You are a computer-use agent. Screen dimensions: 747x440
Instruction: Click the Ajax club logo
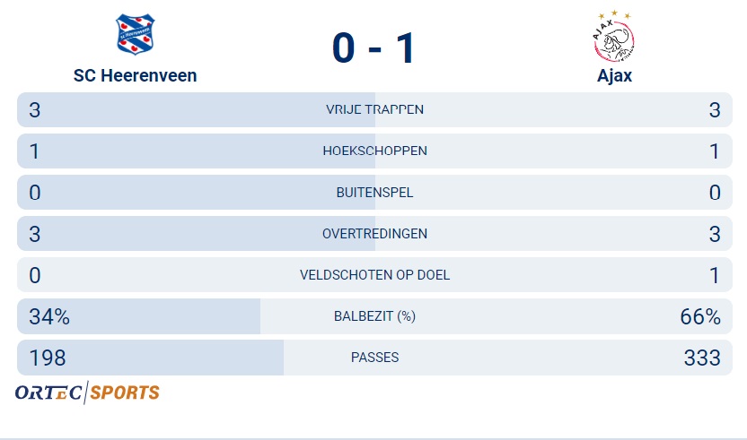coord(614,36)
